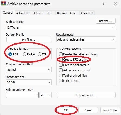Screen dimensions: 121x115
Task: Enable Test archived files
Action: click(x=61, y=76)
